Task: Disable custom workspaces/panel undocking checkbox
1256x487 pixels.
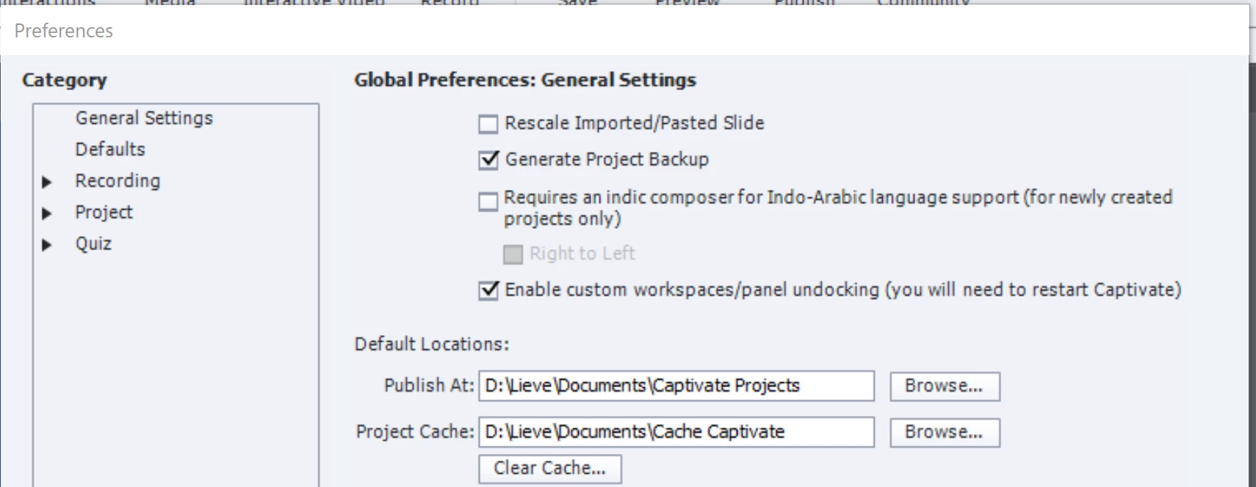Action: 488,290
